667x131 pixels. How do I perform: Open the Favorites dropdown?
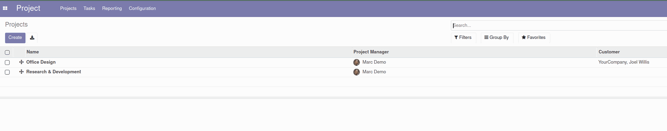(x=534, y=38)
